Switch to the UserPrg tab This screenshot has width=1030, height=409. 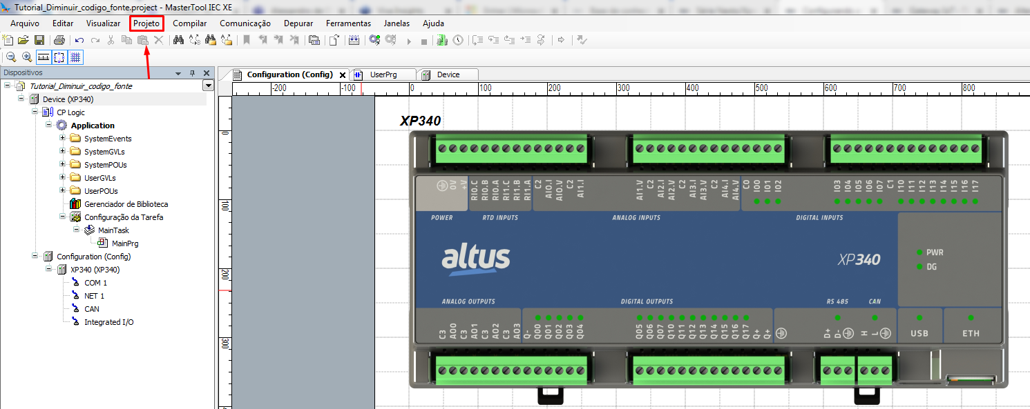pos(383,74)
